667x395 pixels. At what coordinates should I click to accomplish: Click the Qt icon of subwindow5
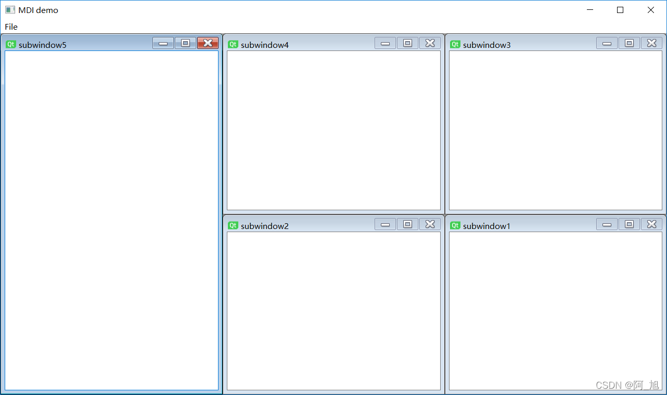click(11, 44)
